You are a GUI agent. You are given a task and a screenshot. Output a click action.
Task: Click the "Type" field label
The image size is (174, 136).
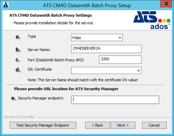(x=32, y=37)
